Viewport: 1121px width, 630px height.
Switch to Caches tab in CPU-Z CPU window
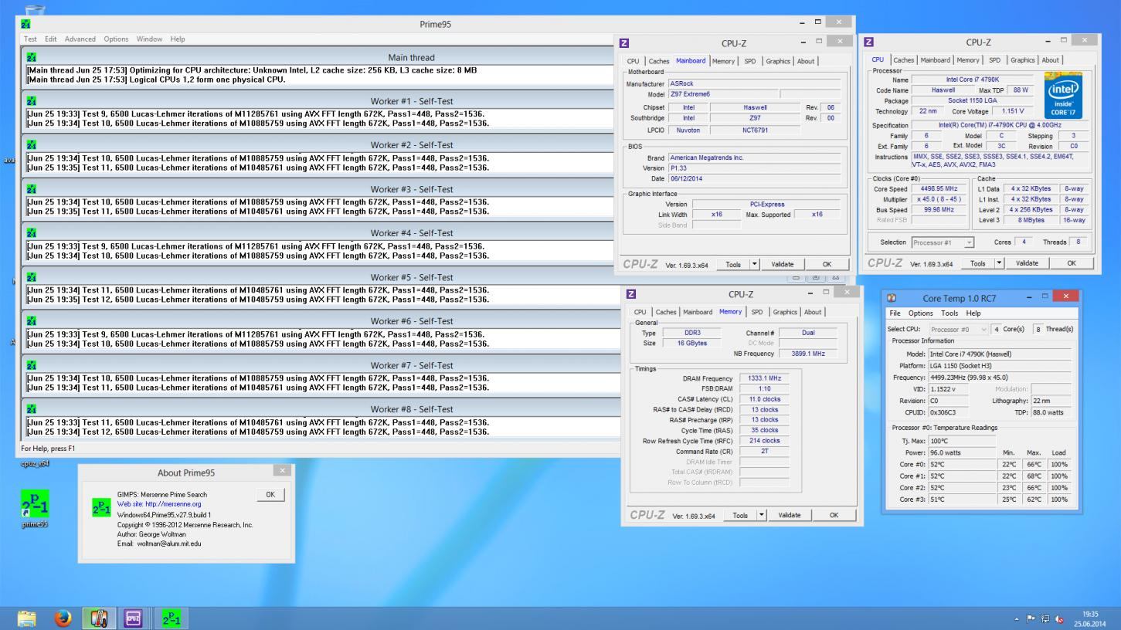pos(903,59)
